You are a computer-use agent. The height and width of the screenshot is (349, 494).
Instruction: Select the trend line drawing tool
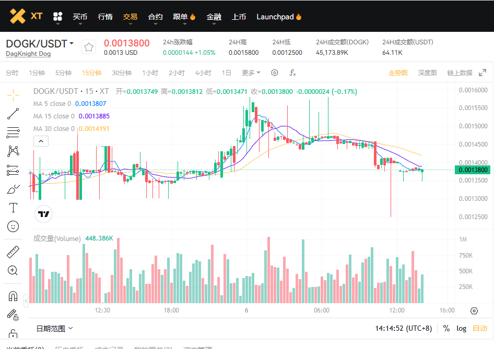click(14, 113)
